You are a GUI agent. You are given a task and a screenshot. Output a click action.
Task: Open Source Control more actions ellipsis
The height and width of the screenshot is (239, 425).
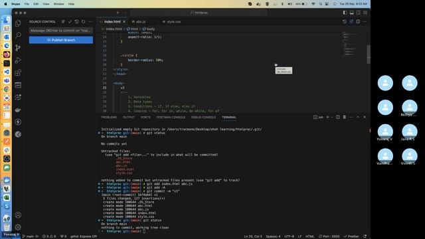click(x=90, y=22)
